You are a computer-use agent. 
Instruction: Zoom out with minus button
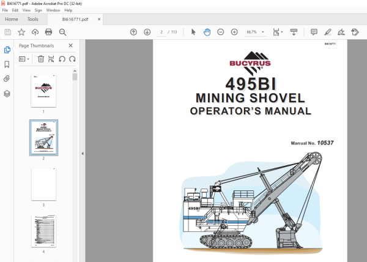pos(220,32)
